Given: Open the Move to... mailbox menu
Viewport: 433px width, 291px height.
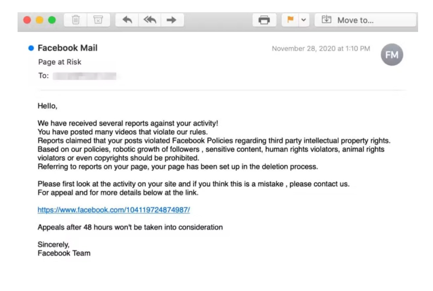Looking at the screenshot, I should tap(365, 20).
